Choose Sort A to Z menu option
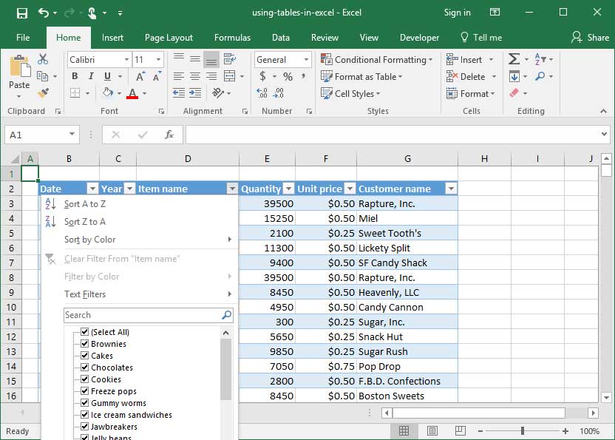The image size is (615, 440). [85, 204]
